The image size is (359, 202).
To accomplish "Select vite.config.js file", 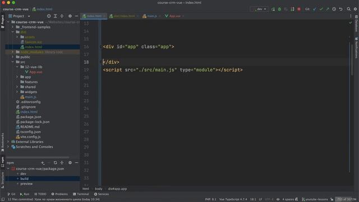I will 30,137.
